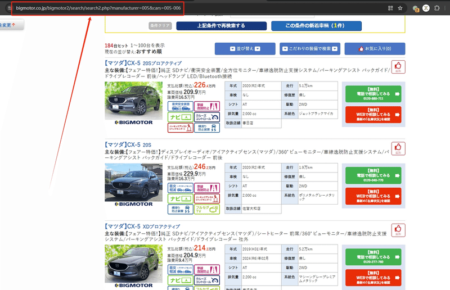450x290 pixels.
Task: Click 車線逸脱防止 icon on 226.4万円 car
Action: coord(207,106)
